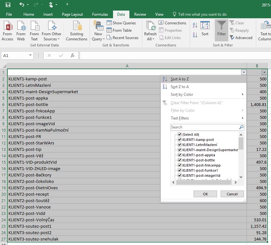Click OK in the filter menu
The width and height of the screenshot is (271, 245).
click(205, 194)
